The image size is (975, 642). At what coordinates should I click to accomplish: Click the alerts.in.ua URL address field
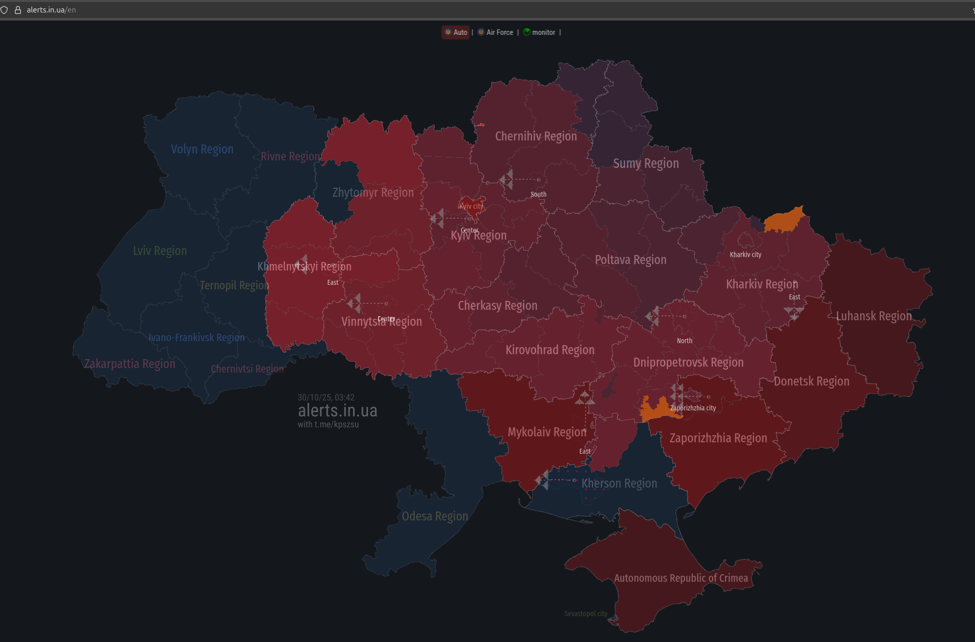pyautogui.click(x=51, y=10)
